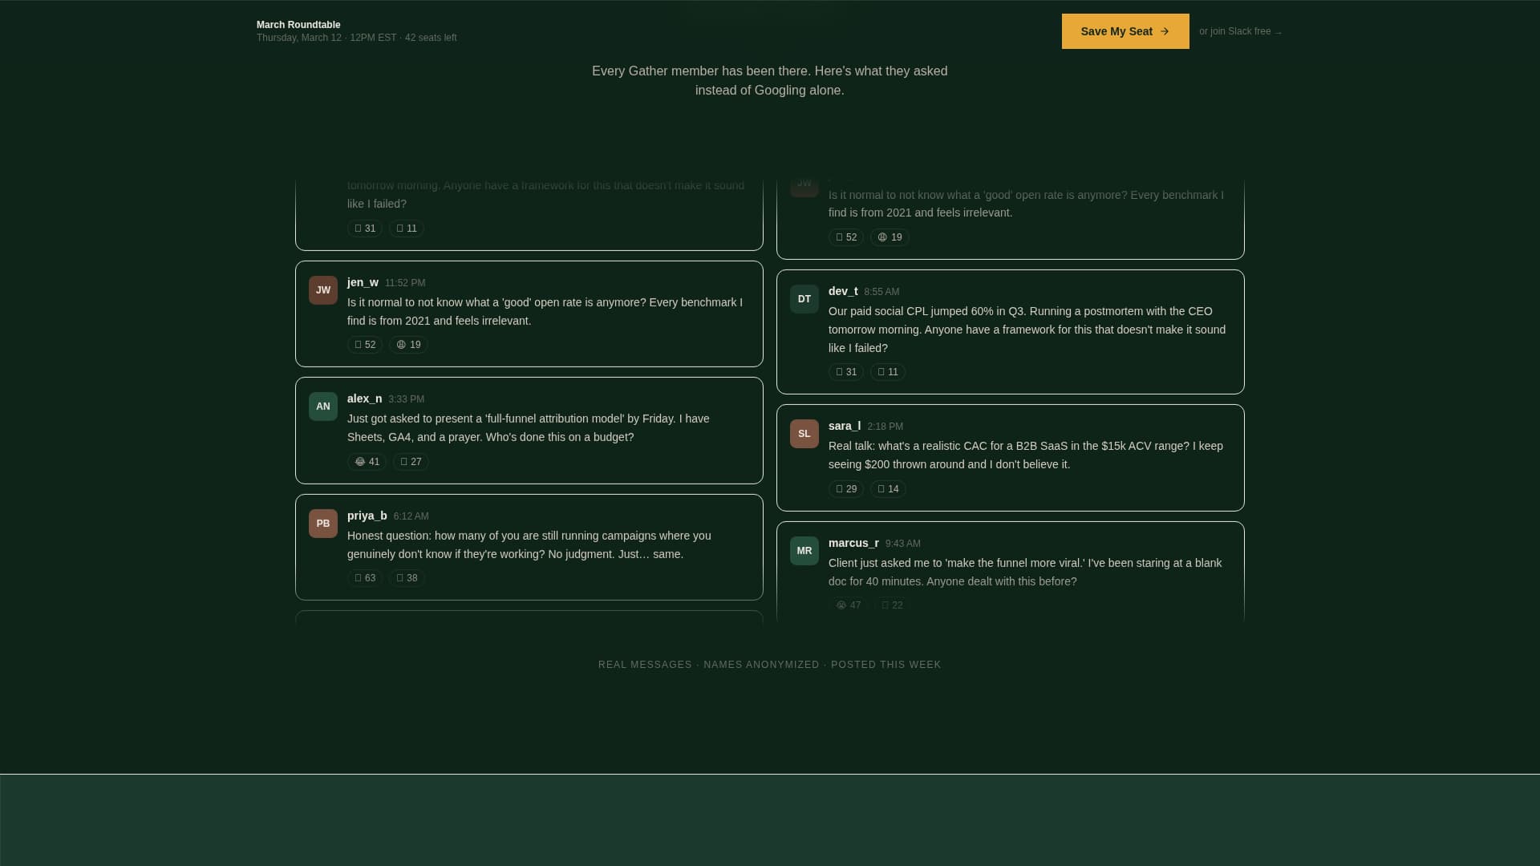Toggle the 38 reaction under priya_b's question
Viewport: 1540px width, 866px height.
pos(407,578)
